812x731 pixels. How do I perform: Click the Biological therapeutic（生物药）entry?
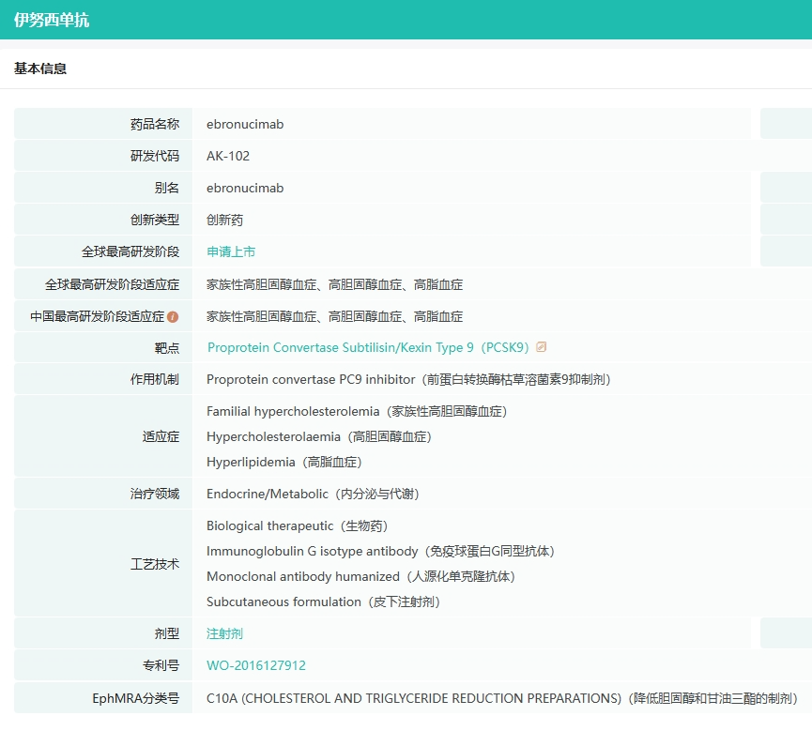click(x=297, y=526)
